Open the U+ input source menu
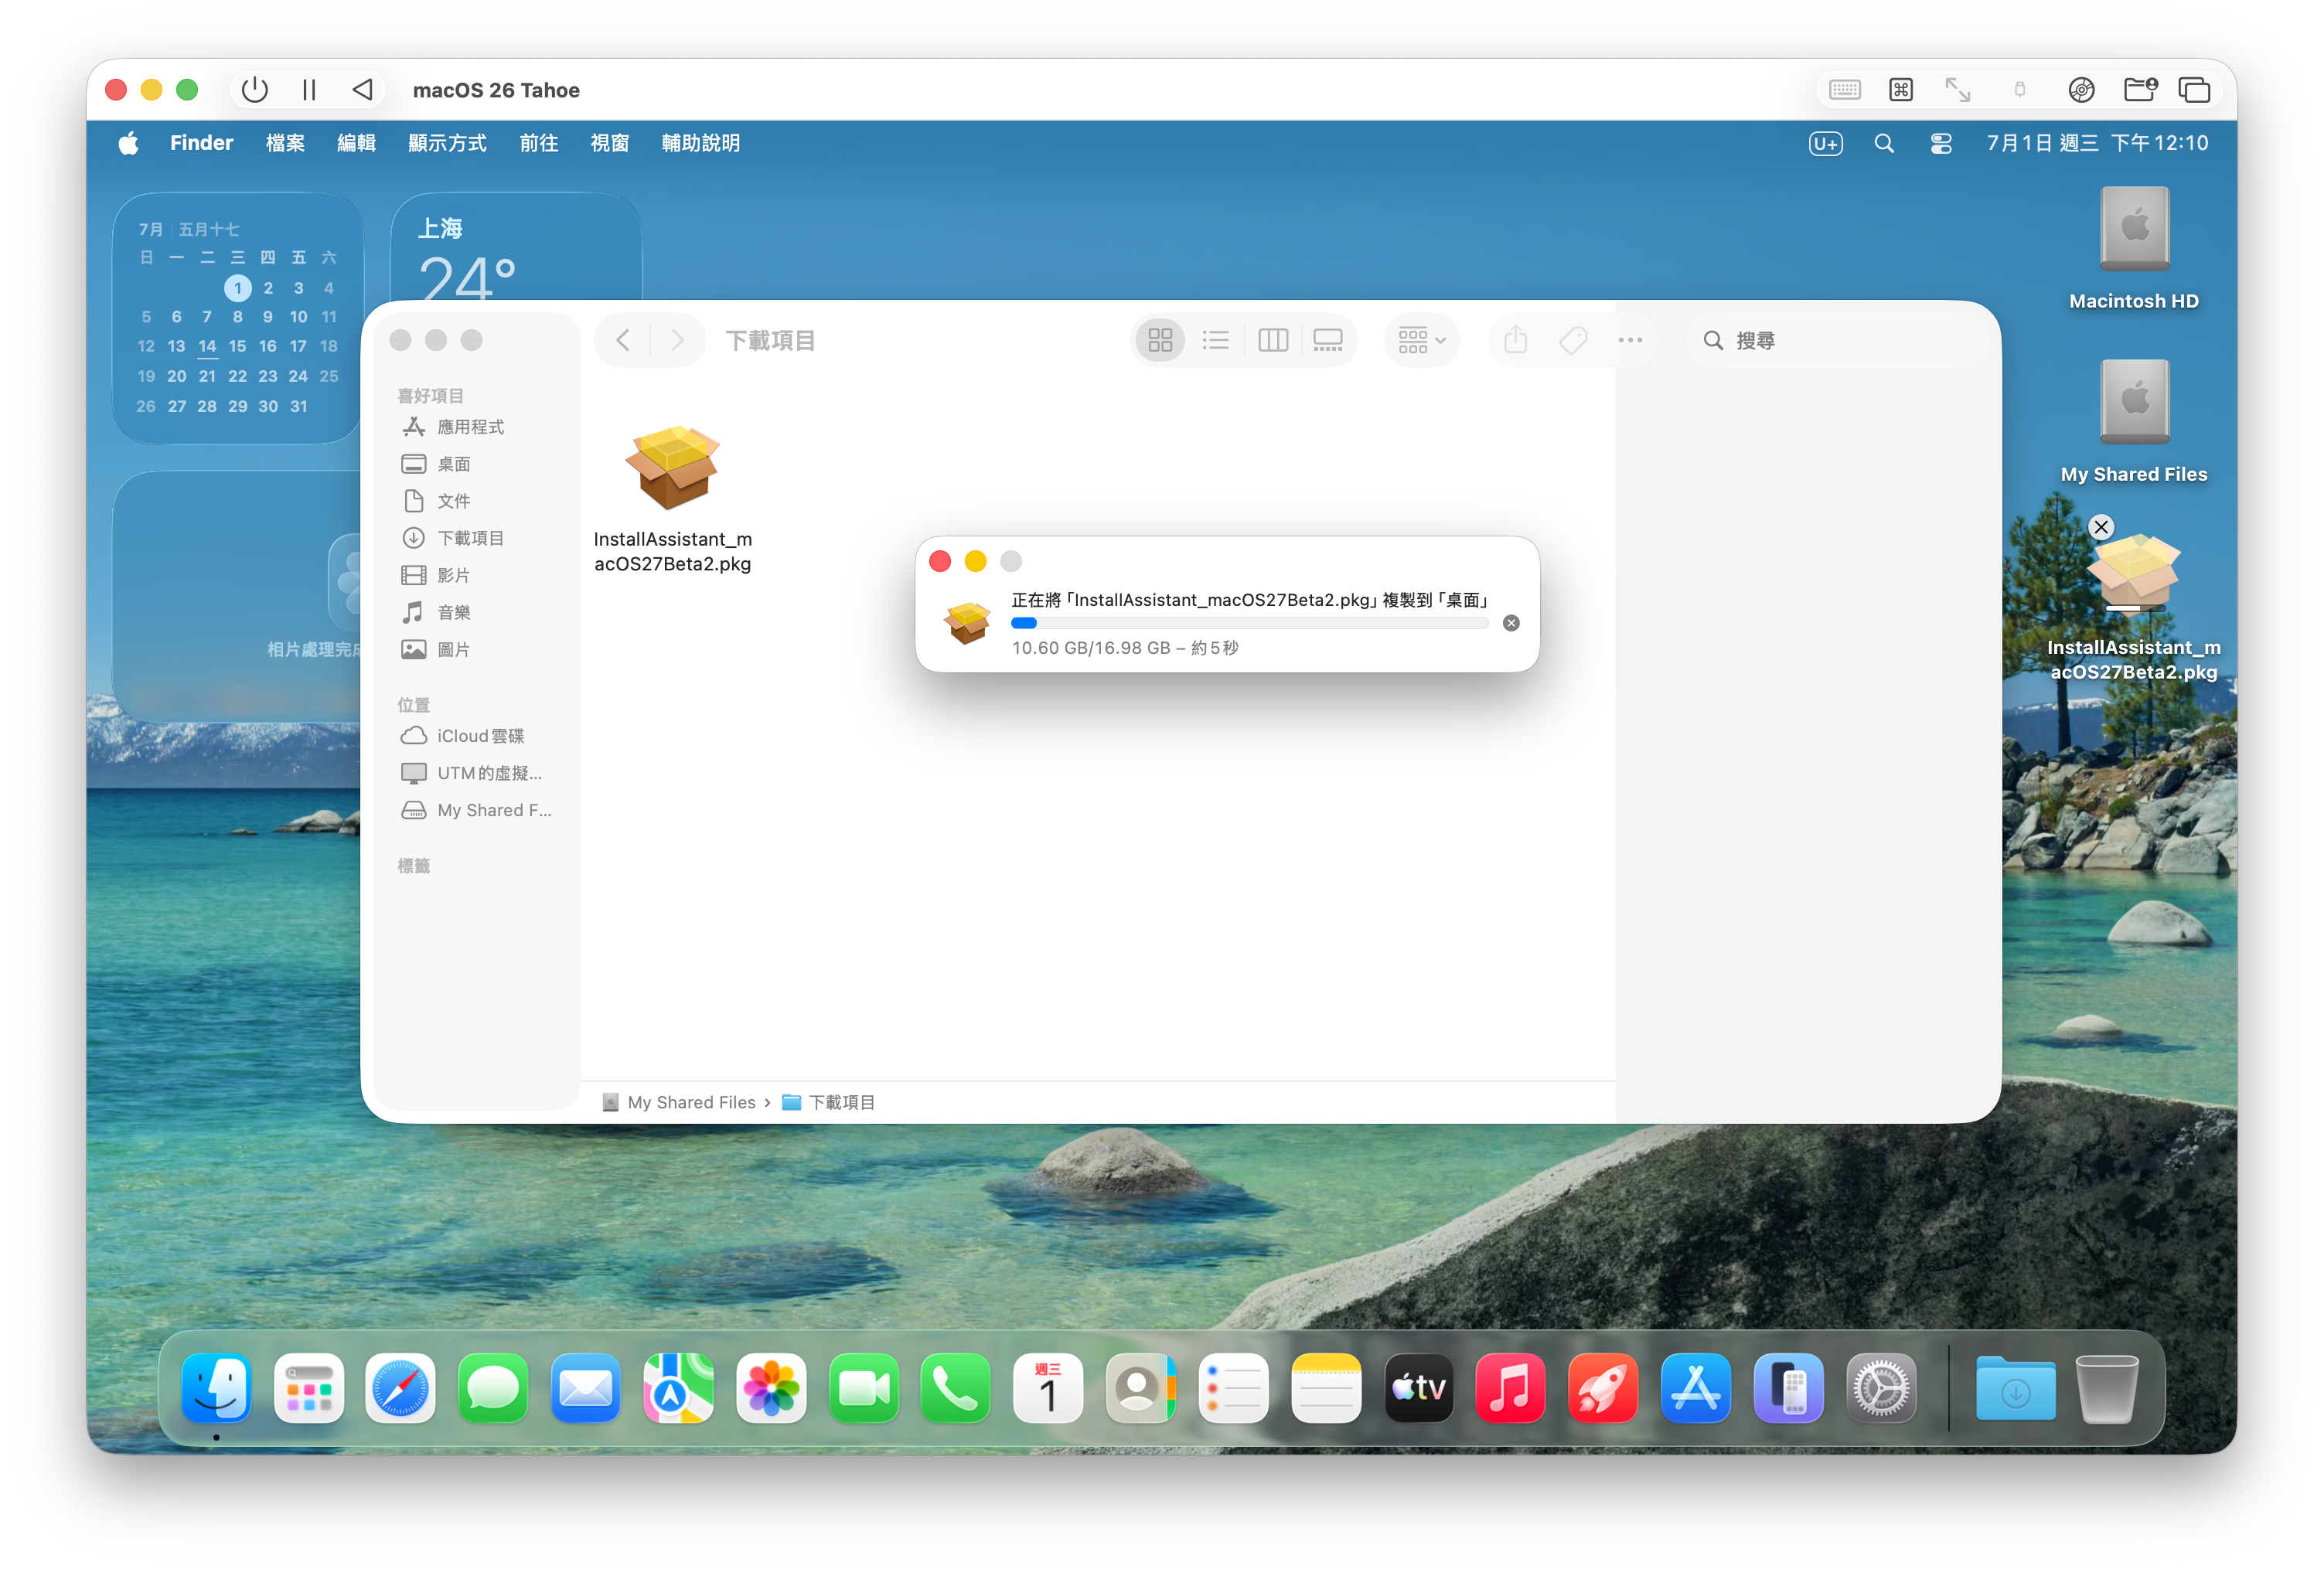Viewport: 2324px width, 1569px height. (x=1825, y=143)
